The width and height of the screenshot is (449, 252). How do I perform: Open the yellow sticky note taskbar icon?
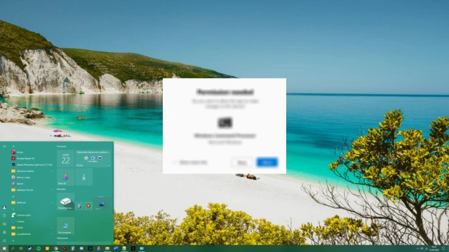pos(47,249)
